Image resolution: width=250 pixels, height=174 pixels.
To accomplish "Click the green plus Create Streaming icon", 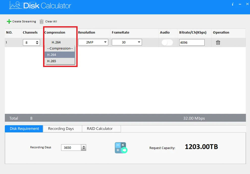I will point(9,21).
